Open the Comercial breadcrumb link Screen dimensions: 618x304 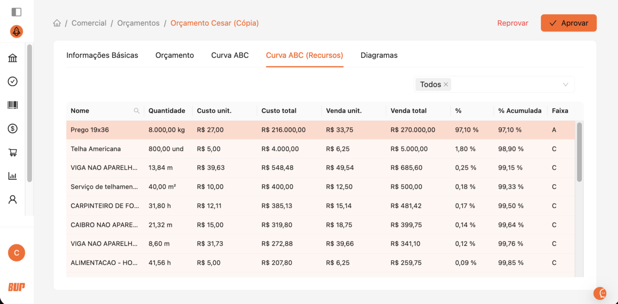[89, 23]
